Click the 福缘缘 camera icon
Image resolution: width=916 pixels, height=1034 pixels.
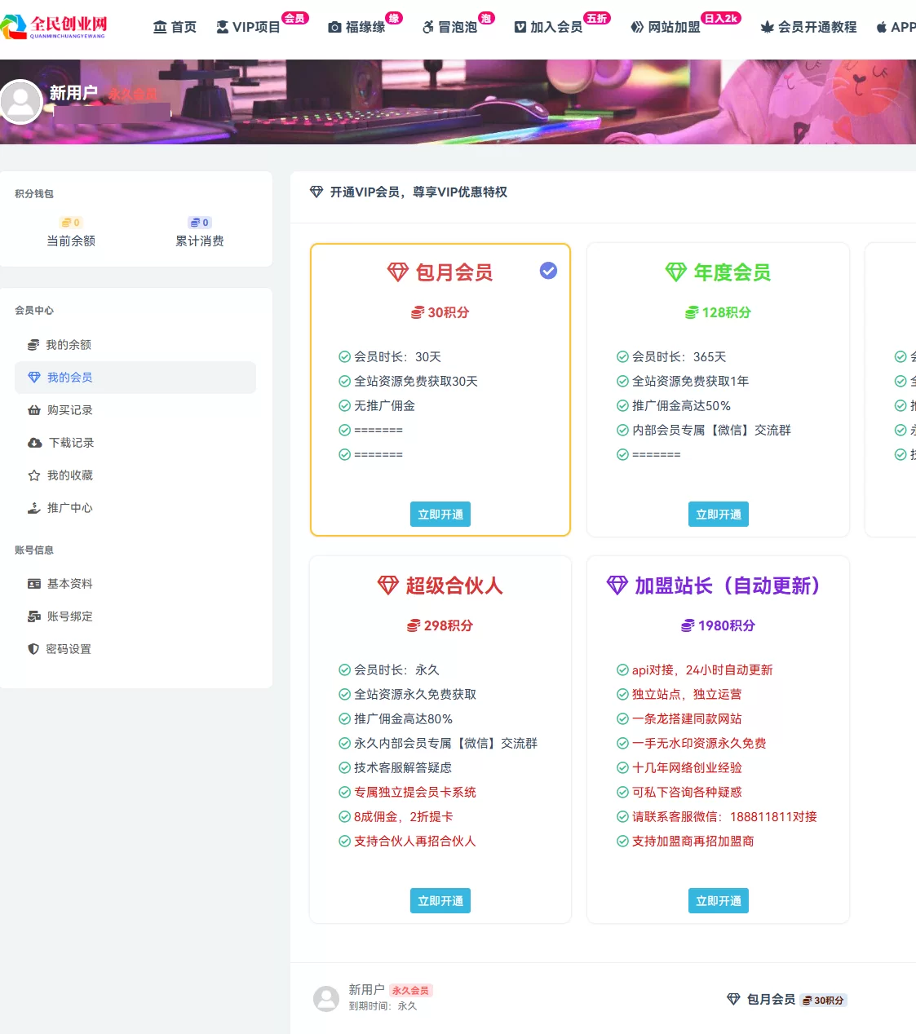(334, 27)
